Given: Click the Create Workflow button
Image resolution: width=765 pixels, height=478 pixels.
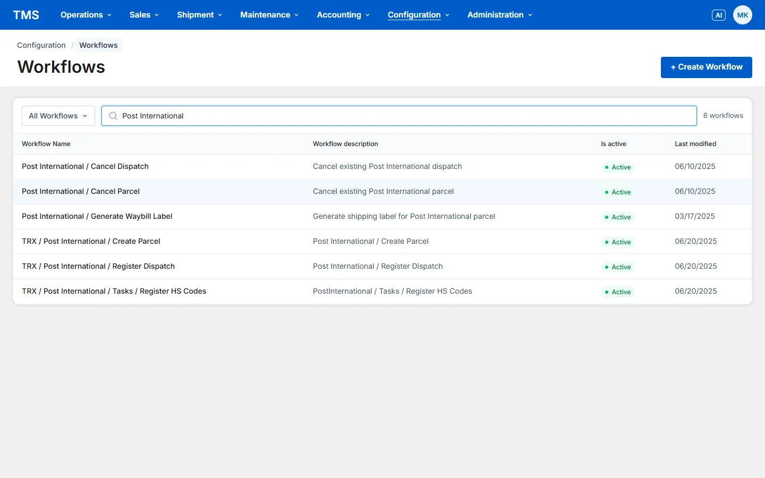Looking at the screenshot, I should pyautogui.click(x=706, y=67).
